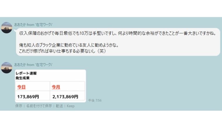
Task: Click the message line starting これだけ稼げれば
Action: [x=63, y=51]
